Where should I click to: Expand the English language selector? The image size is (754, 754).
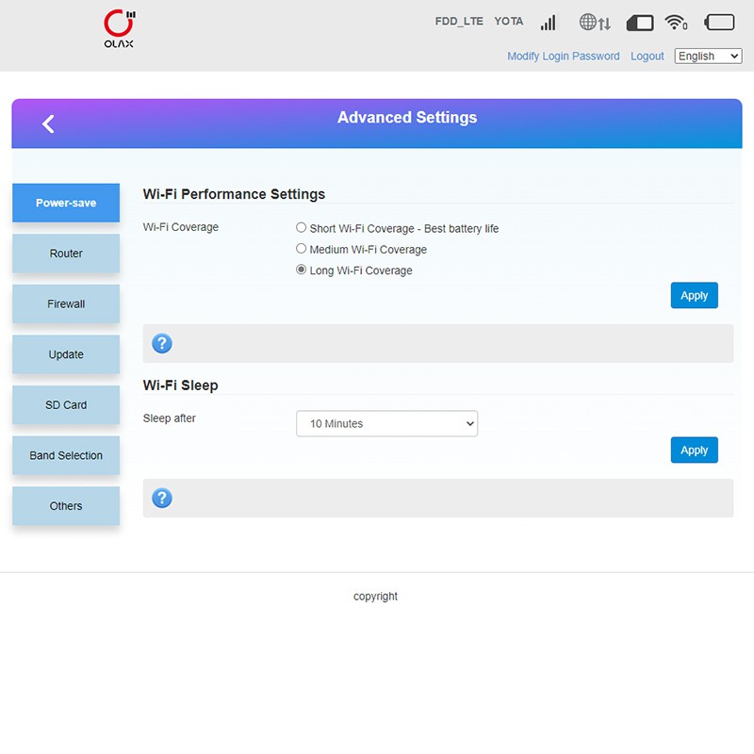[x=708, y=57]
